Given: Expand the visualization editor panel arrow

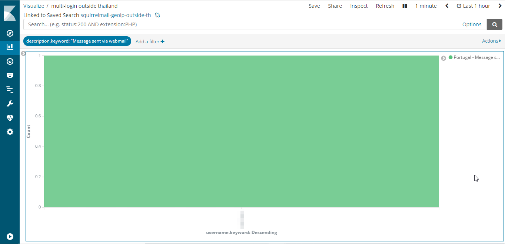Looking at the screenshot, I should coord(23,54).
